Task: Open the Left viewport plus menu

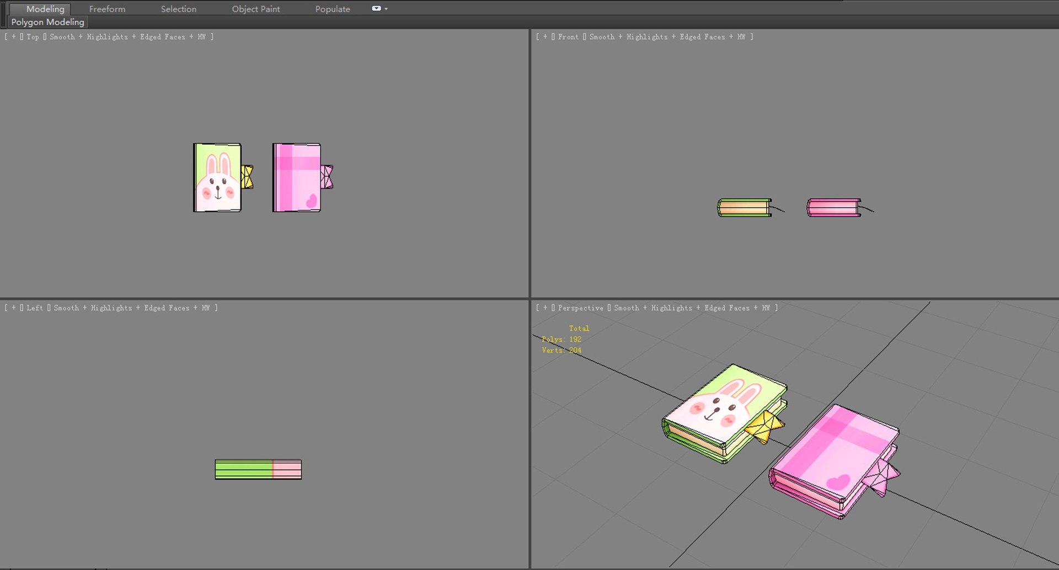Action: (x=14, y=308)
